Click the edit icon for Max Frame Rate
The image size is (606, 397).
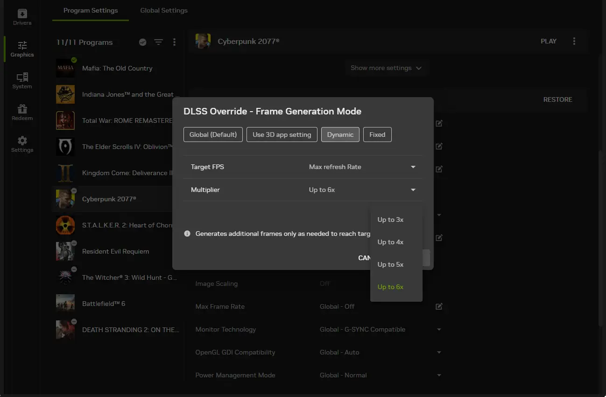(x=439, y=306)
